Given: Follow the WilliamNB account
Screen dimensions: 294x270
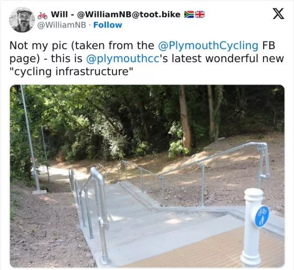Looking at the screenshot, I should point(107,25).
